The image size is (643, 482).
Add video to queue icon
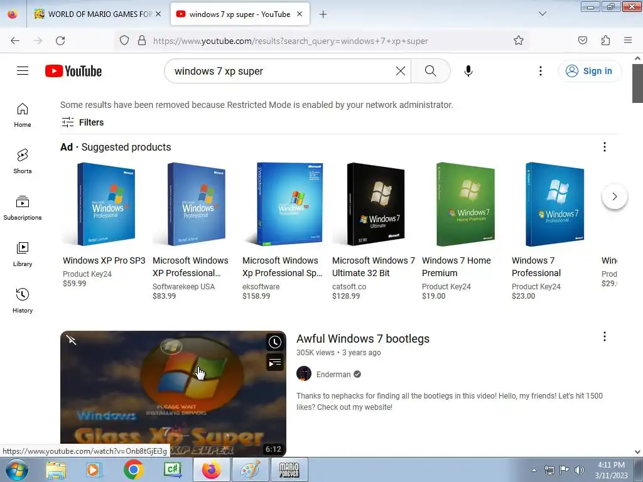point(275,362)
